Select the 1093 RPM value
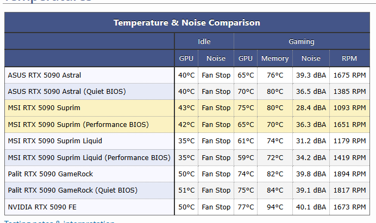 tap(350, 108)
